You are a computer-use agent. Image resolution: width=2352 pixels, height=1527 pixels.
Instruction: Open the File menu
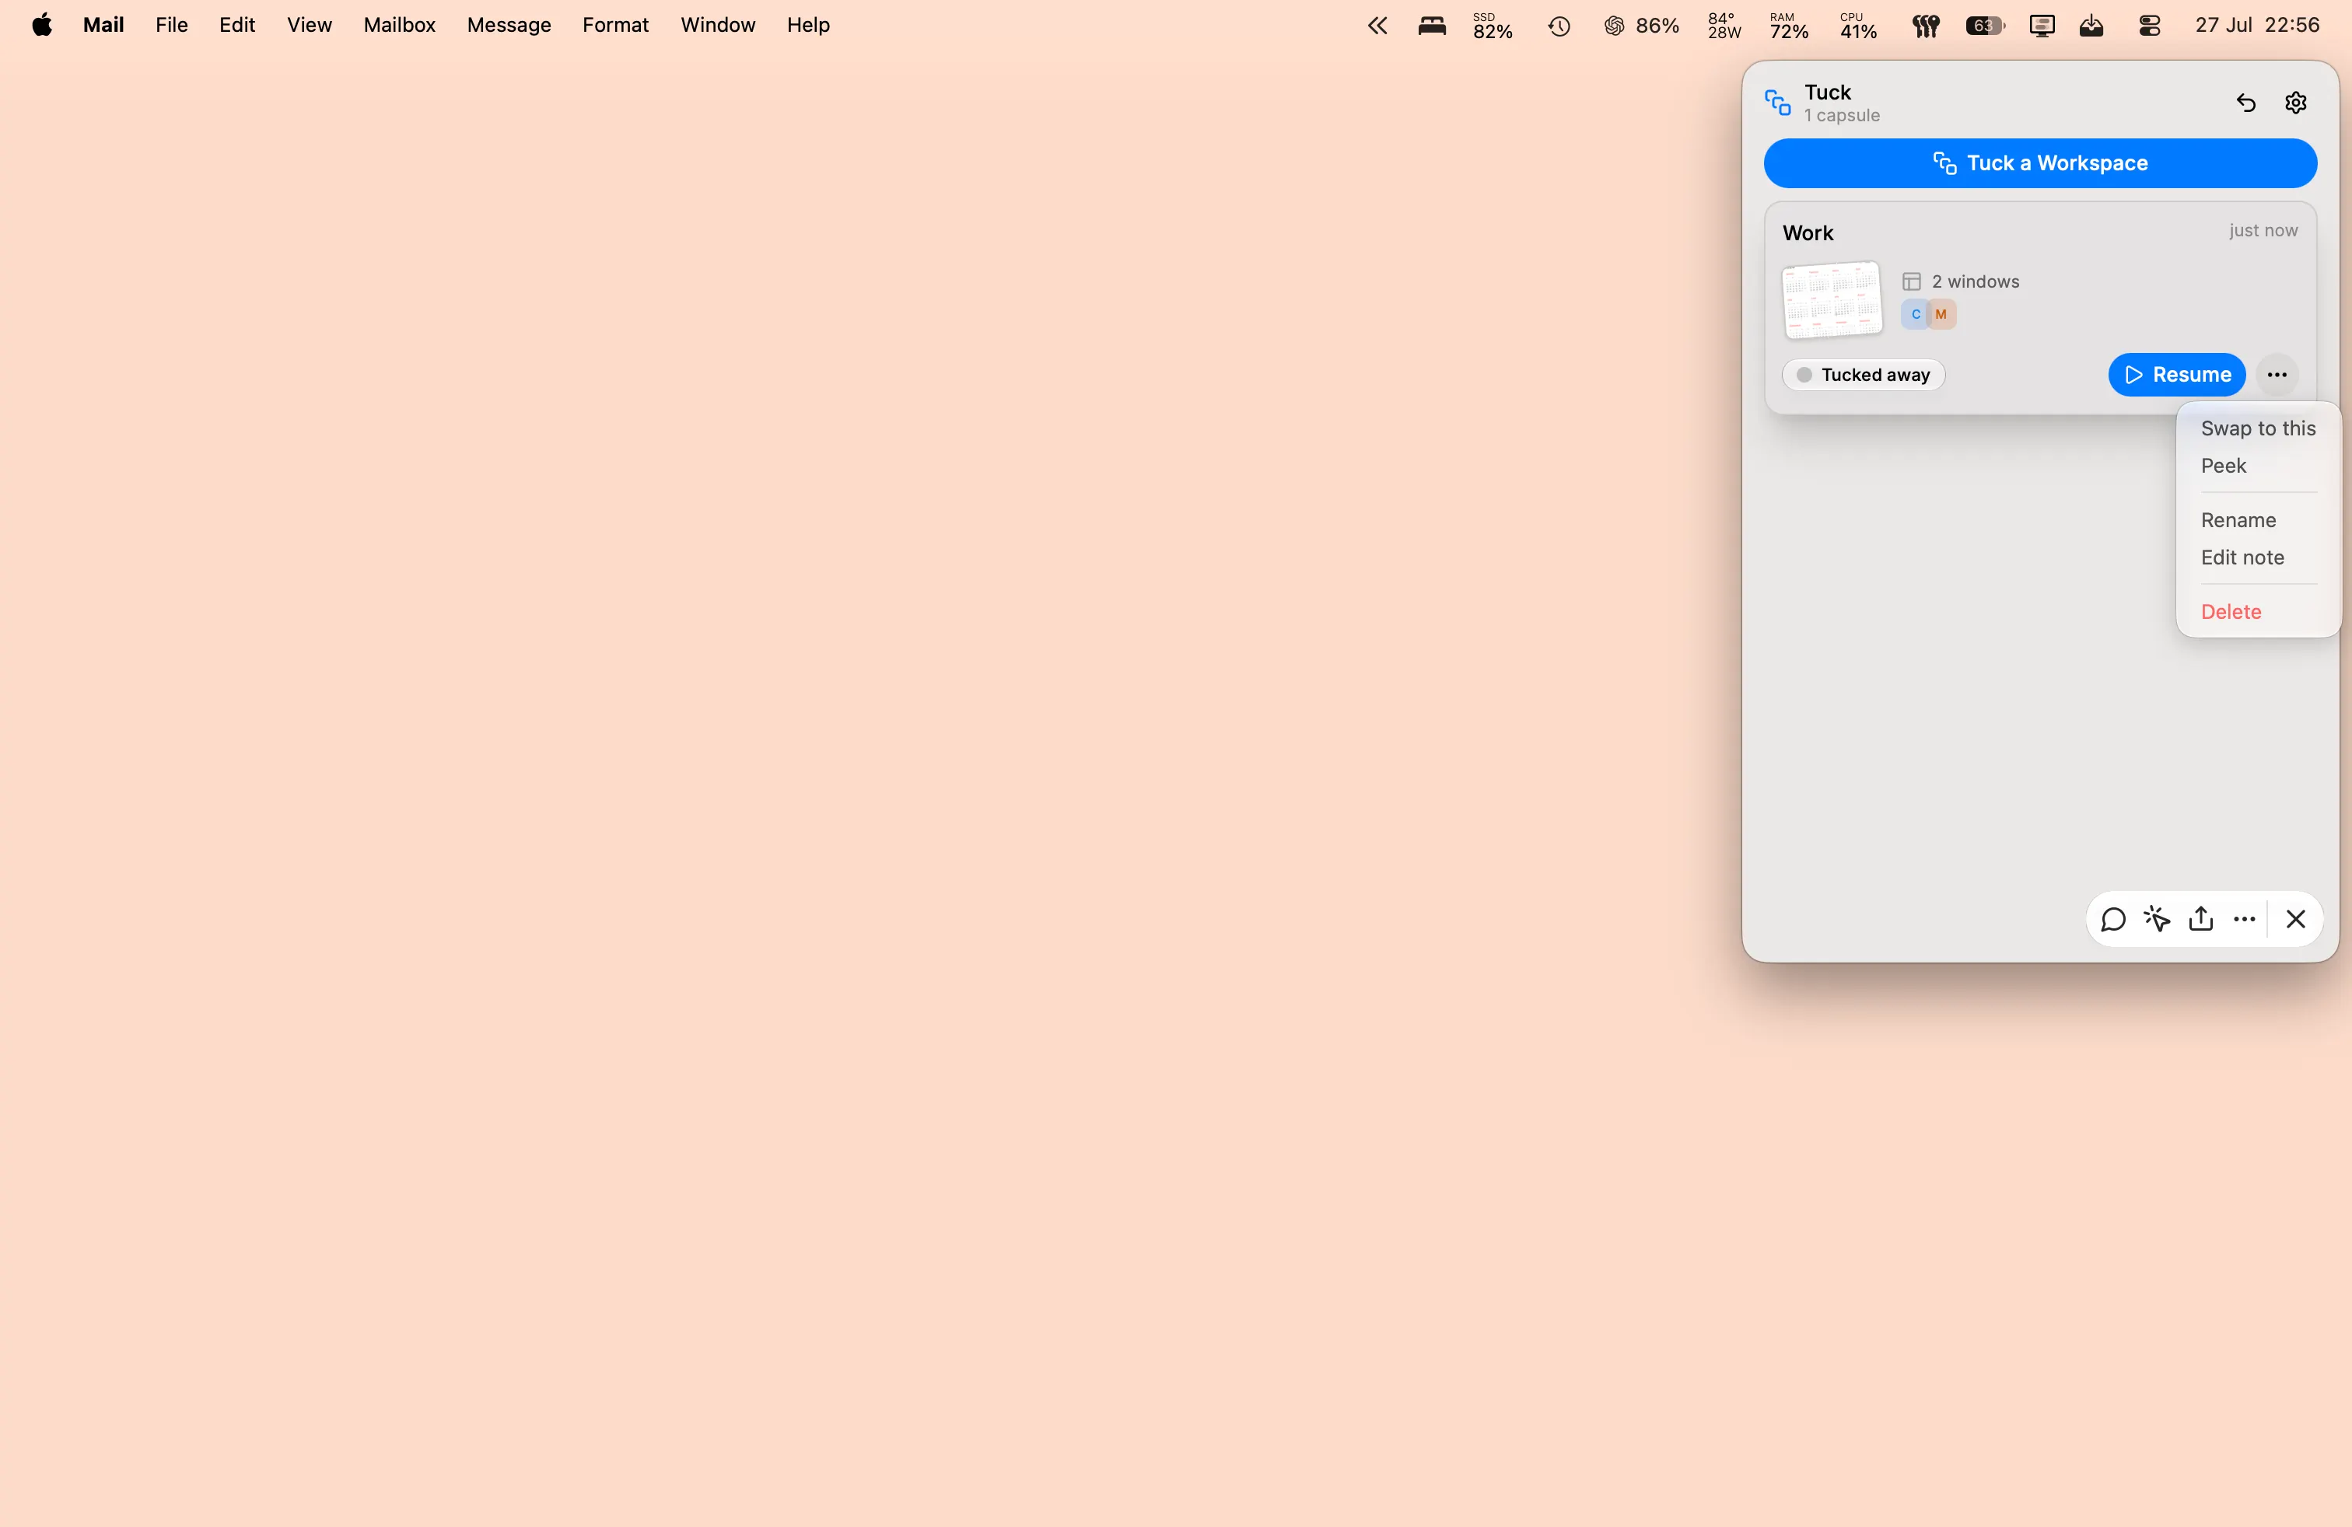click(171, 25)
